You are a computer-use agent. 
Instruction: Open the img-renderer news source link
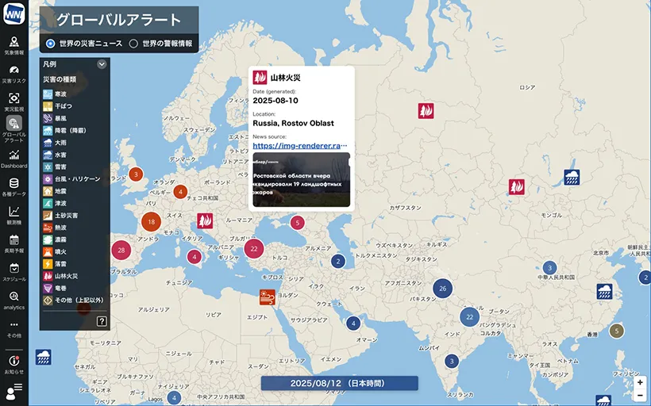pyautogui.click(x=300, y=146)
